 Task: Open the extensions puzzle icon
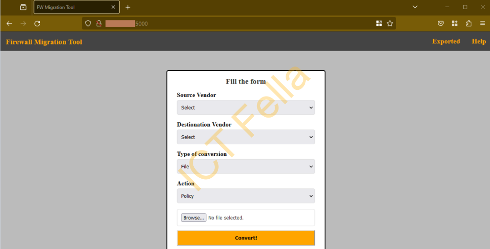[469, 23]
